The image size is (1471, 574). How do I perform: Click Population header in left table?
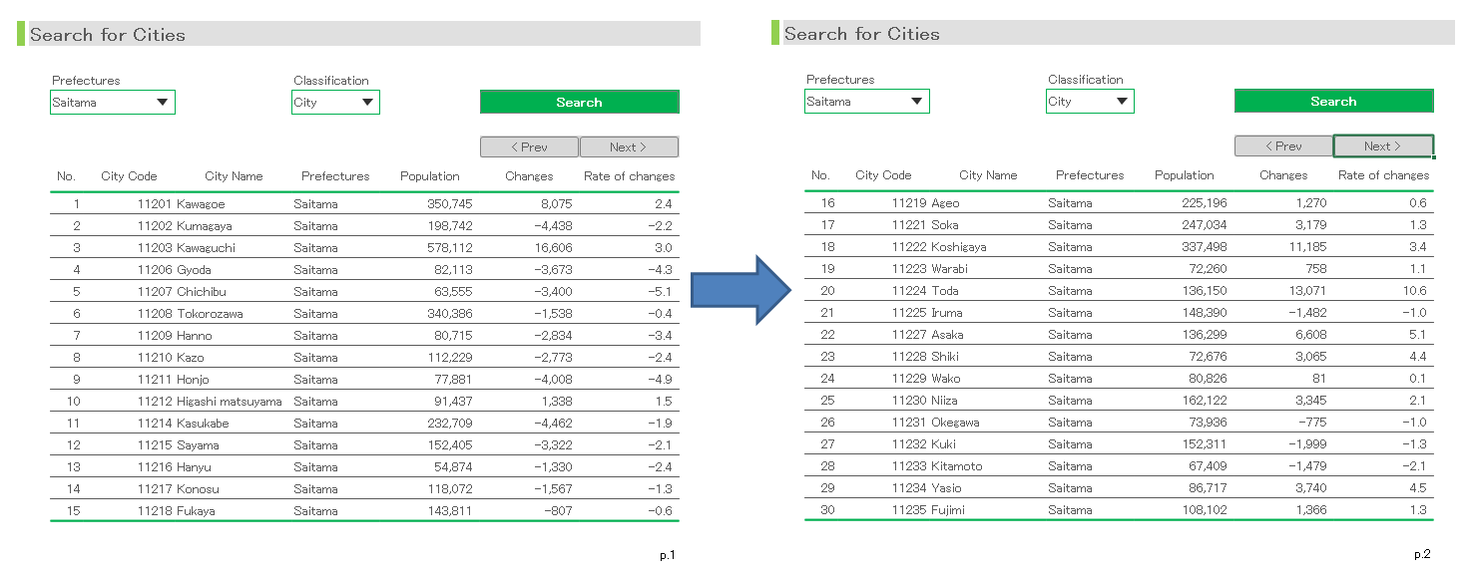pyautogui.click(x=430, y=176)
